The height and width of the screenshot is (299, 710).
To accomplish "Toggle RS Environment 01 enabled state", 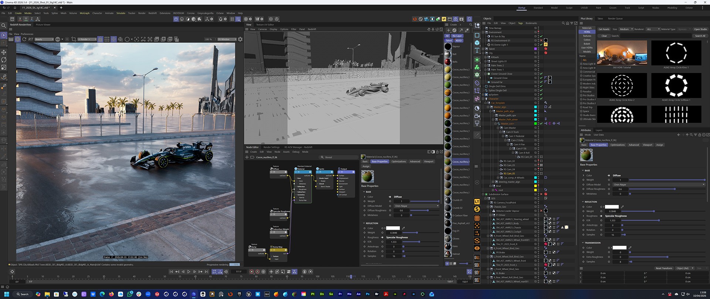I will (541, 41).
